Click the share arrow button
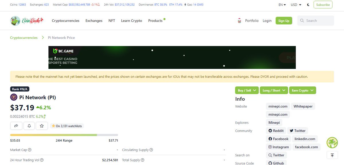344x165 pixels. pyautogui.click(x=16, y=126)
